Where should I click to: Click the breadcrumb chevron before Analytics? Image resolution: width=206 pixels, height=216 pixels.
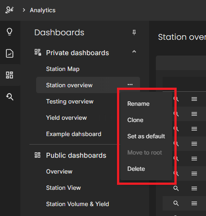click(x=23, y=10)
